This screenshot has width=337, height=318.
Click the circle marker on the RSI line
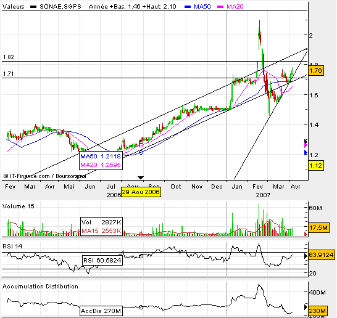pos(141,256)
